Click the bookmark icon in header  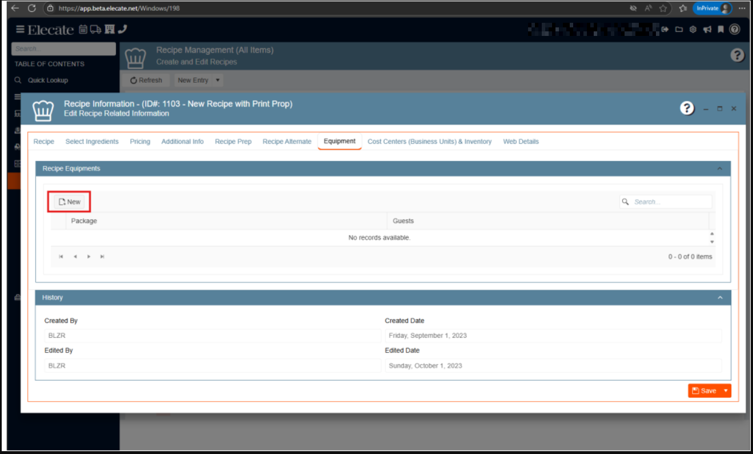(x=721, y=30)
